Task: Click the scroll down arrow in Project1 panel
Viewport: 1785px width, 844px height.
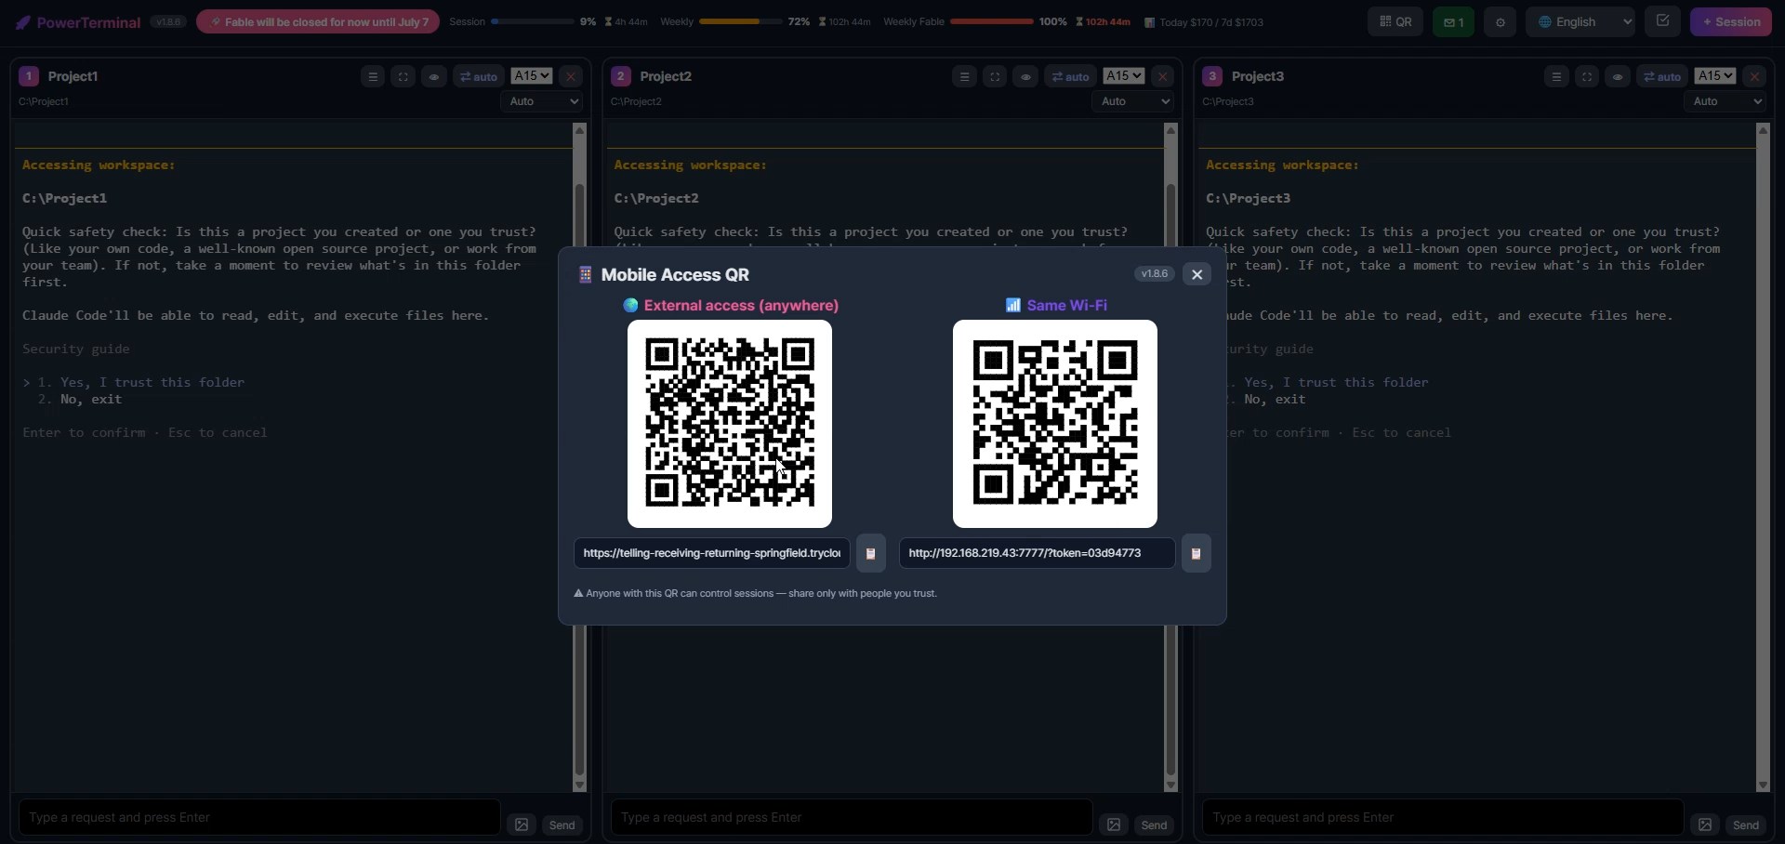Action: (x=579, y=785)
